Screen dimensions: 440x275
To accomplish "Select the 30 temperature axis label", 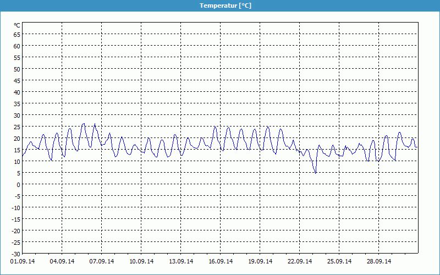I will (16, 115).
